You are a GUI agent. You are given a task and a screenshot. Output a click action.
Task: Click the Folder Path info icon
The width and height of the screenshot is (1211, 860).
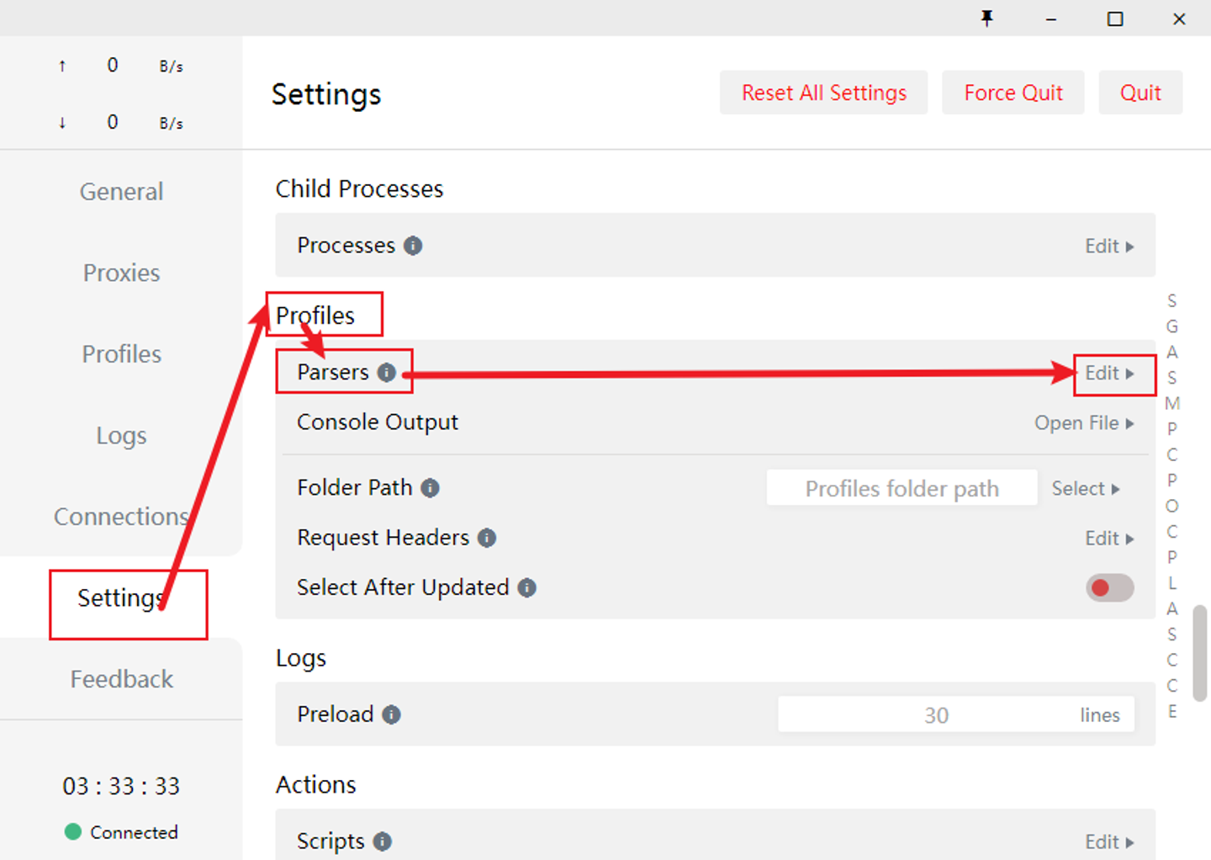coord(430,488)
